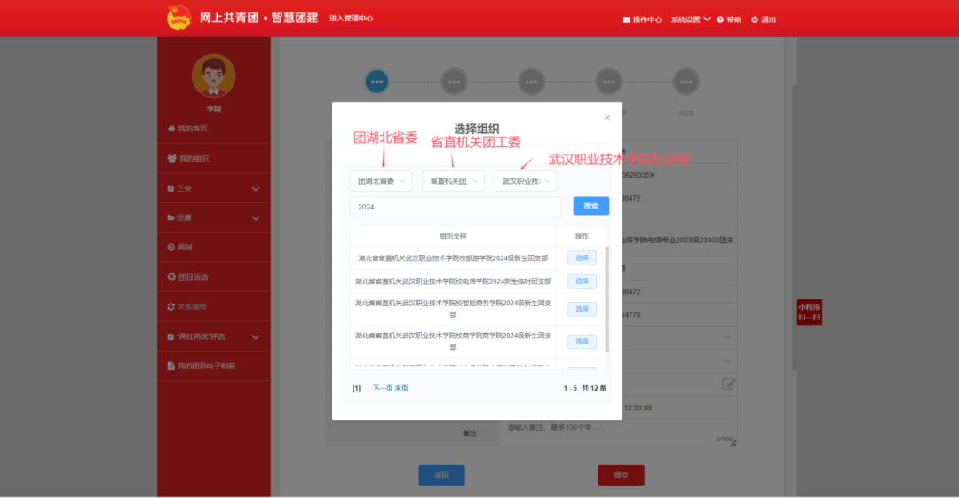Open 我的首页 home icon in sidebar
The image size is (959, 498).
point(171,129)
